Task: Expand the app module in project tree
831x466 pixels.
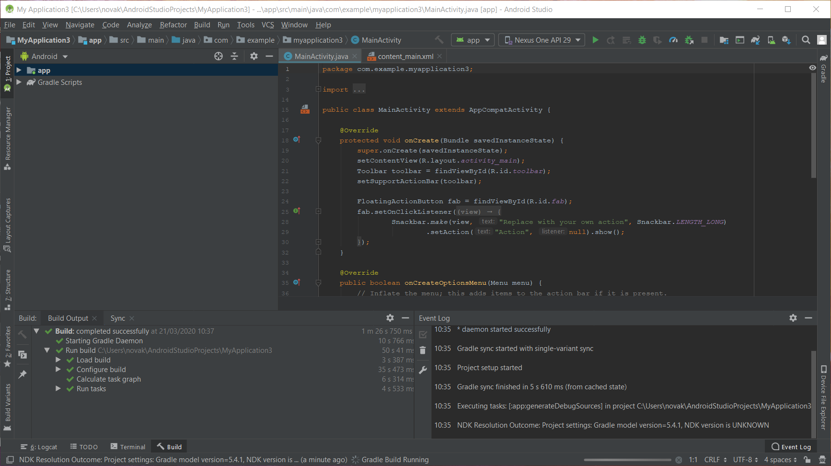Action: 19,70
